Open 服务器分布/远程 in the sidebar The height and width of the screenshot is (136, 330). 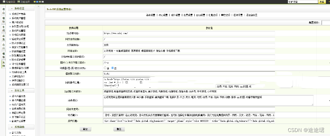tap(20, 26)
